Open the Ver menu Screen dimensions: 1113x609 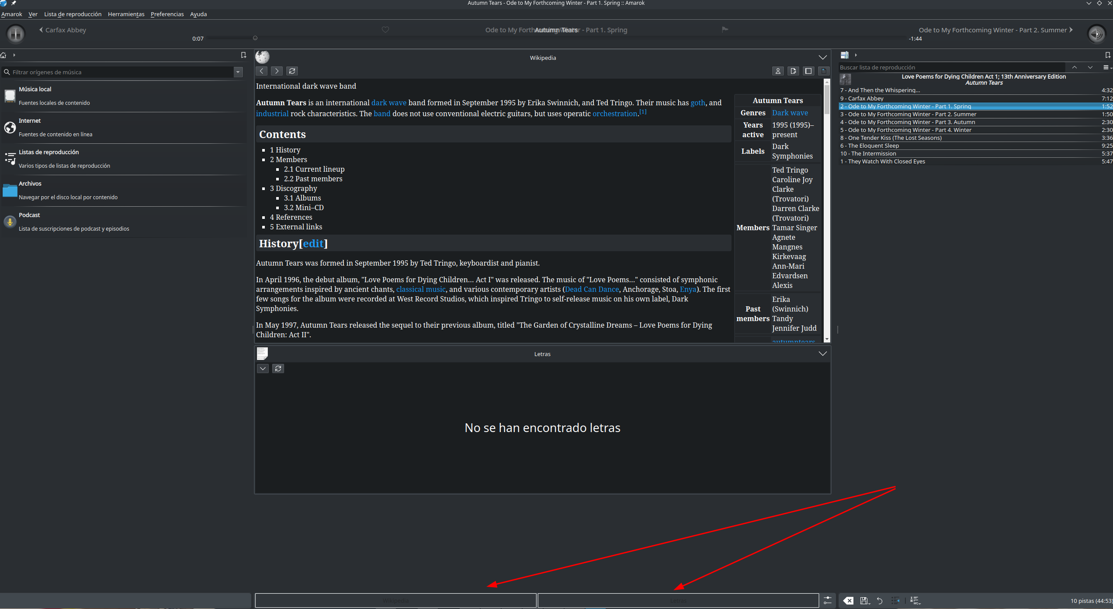pyautogui.click(x=33, y=14)
